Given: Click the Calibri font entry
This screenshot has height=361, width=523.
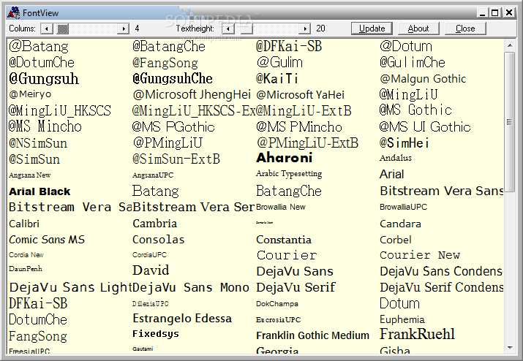Looking at the screenshot, I should point(24,224).
